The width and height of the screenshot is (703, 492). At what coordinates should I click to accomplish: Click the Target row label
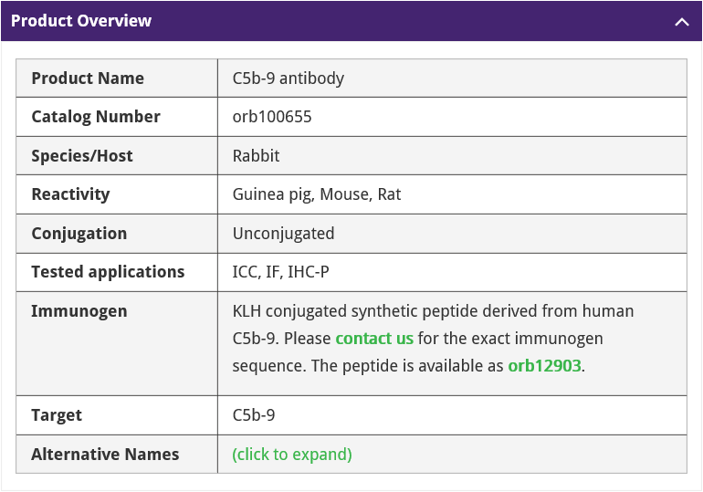click(57, 415)
